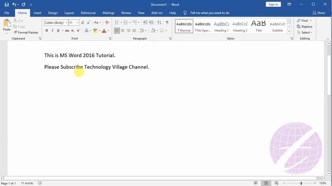Open the Help tab

click(x=173, y=13)
